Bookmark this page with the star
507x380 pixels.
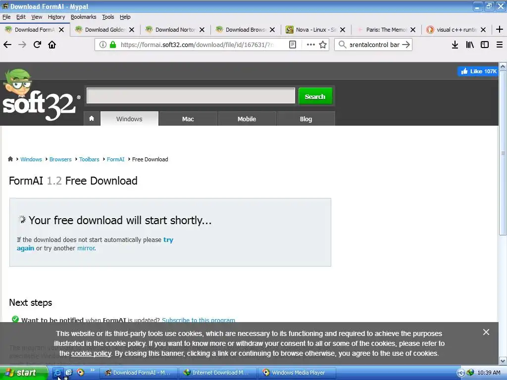point(323,45)
